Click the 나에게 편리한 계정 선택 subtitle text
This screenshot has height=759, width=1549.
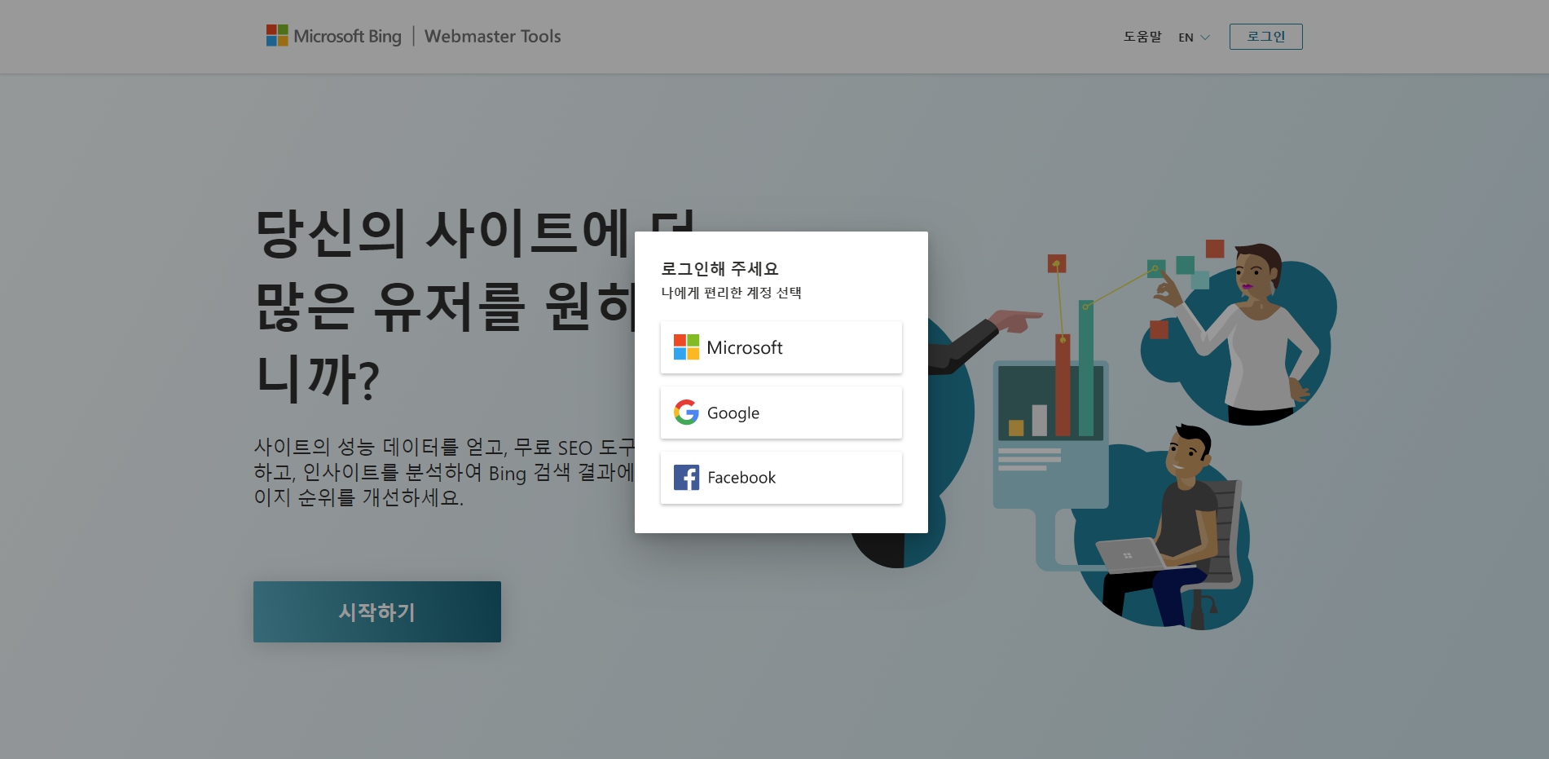click(x=731, y=293)
